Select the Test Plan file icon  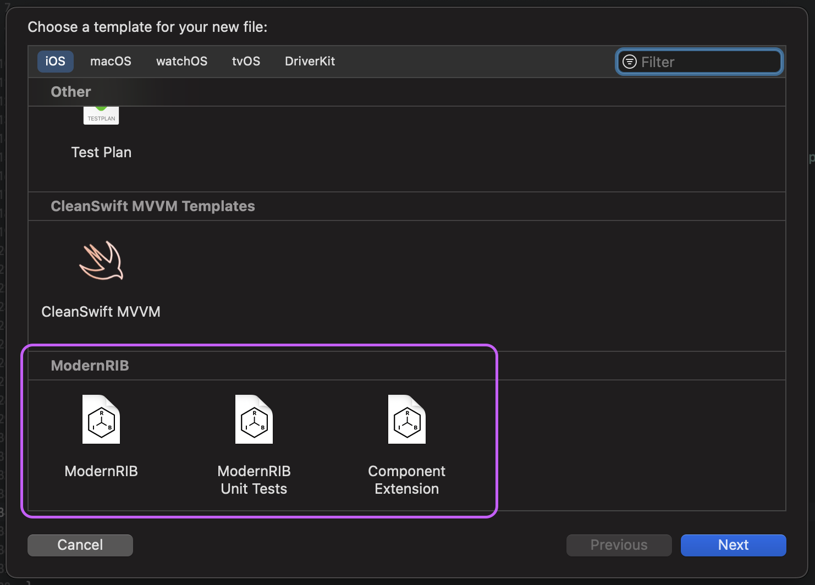pyautogui.click(x=101, y=115)
